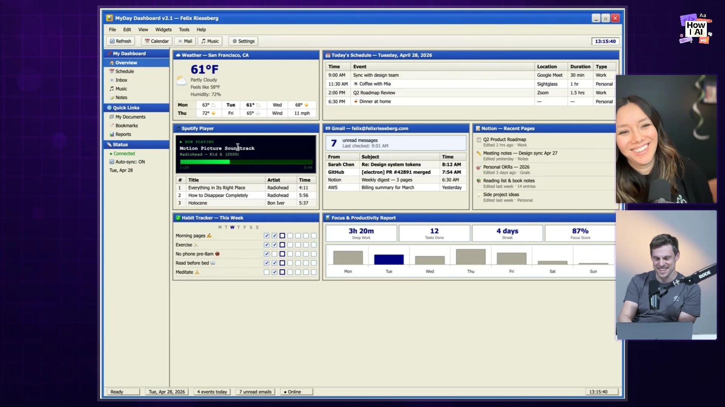Open the Edit menu
This screenshot has width=725, height=407.
[127, 29]
